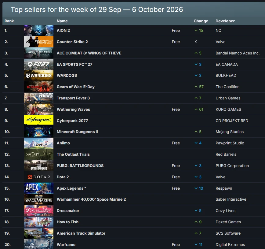Click the Aniimo game thumbnail
This screenshot has width=265, height=249.
coord(39,143)
